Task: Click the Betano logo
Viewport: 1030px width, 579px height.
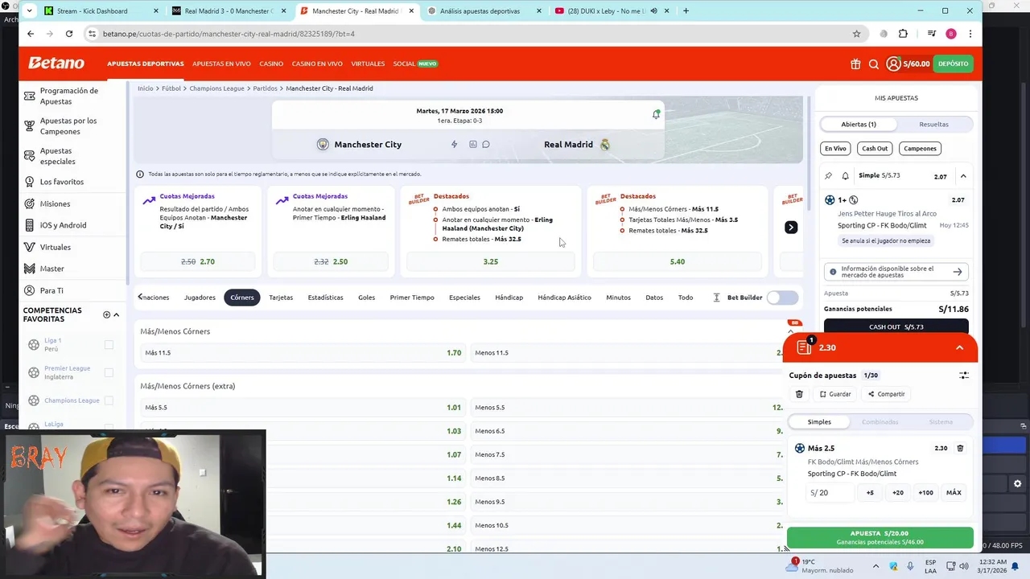Action: point(56,64)
